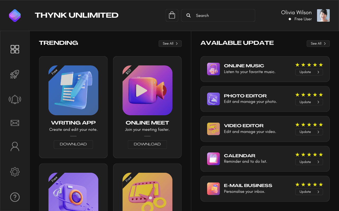Click the Calendar star rating

309,155
